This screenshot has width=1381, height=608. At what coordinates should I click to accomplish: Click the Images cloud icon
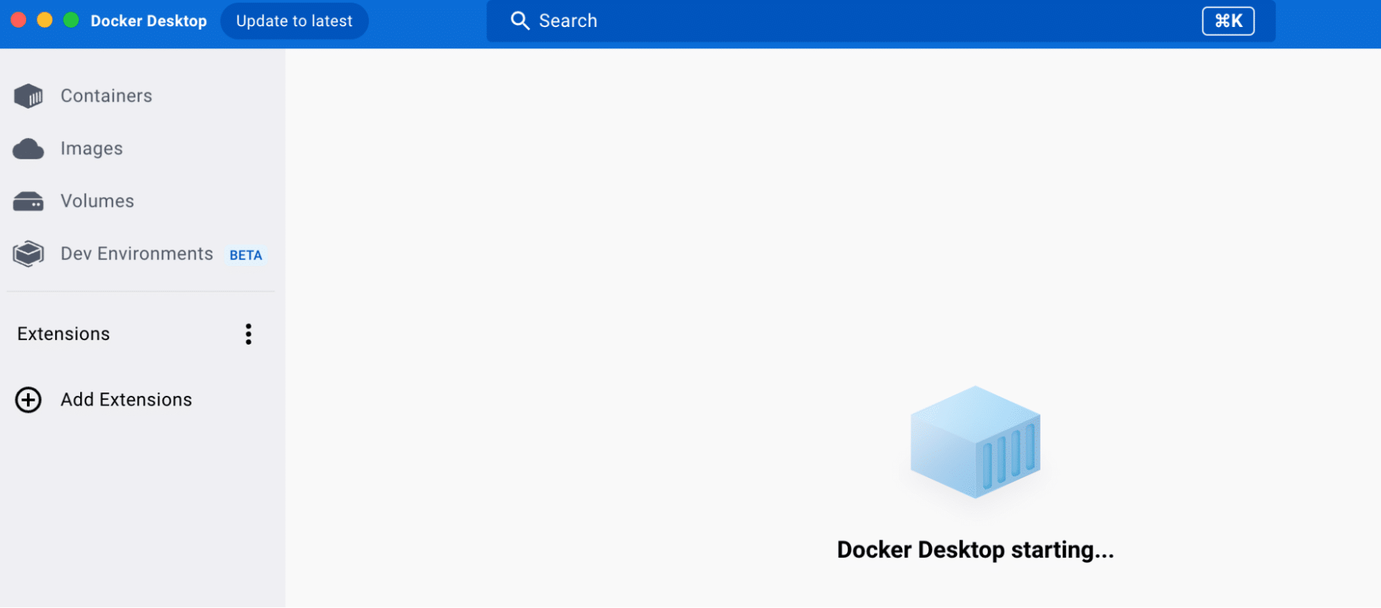[x=28, y=149]
